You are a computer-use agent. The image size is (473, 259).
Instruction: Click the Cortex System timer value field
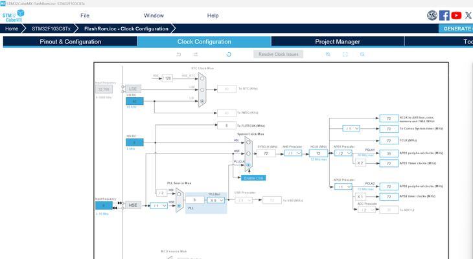(389, 129)
